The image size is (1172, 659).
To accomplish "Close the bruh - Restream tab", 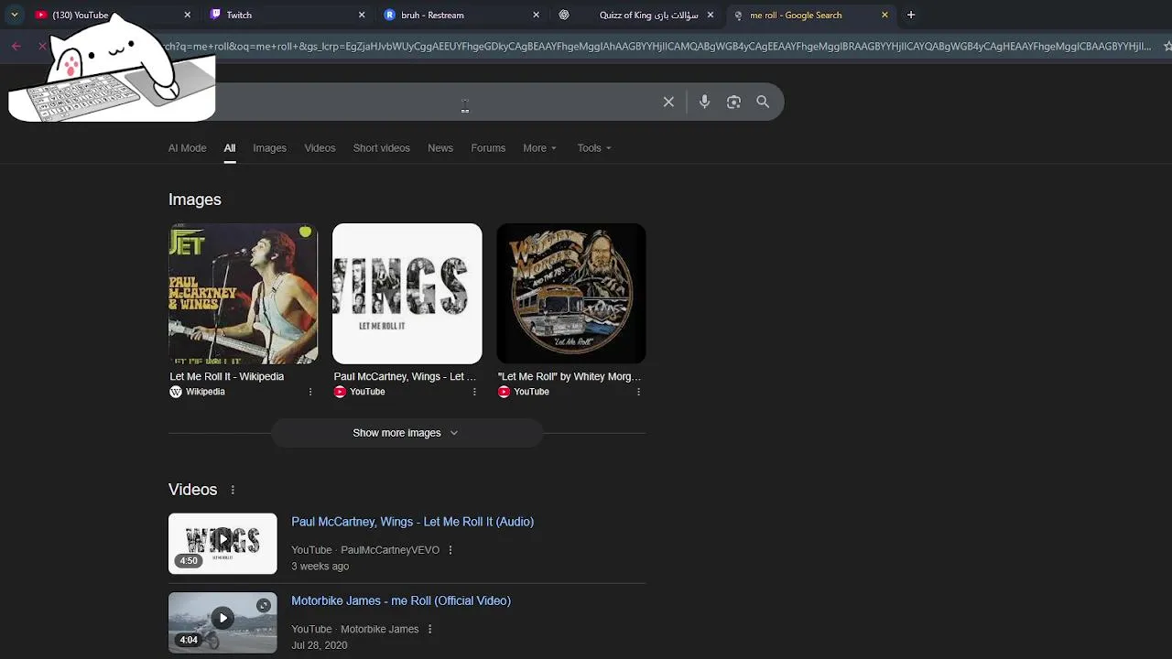I will pyautogui.click(x=537, y=15).
